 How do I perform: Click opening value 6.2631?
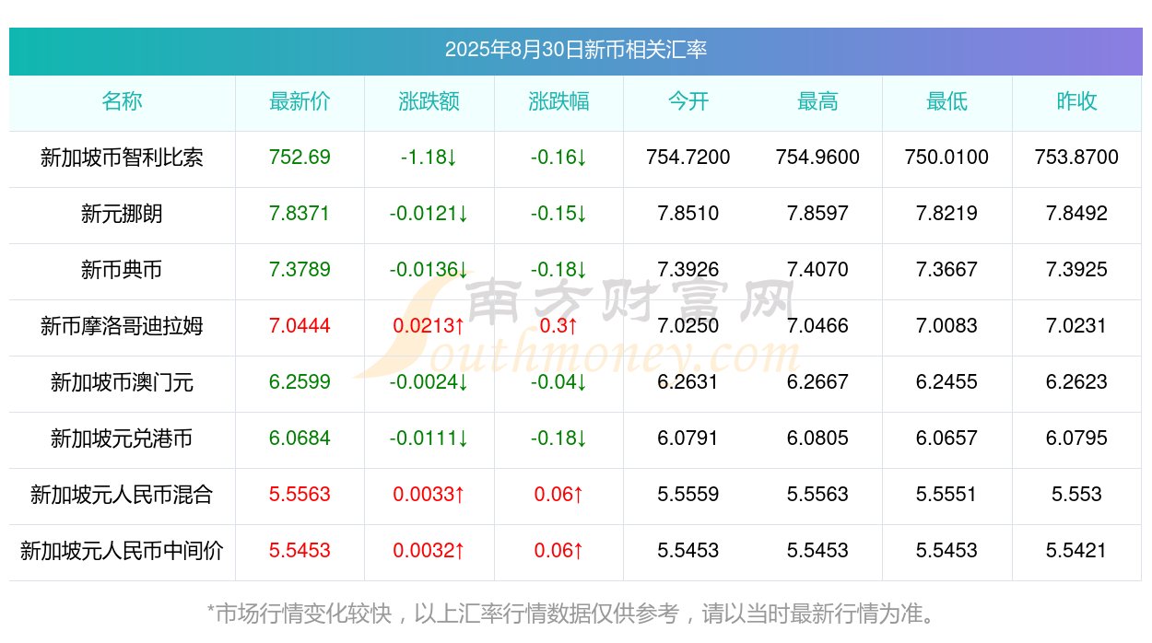point(688,382)
